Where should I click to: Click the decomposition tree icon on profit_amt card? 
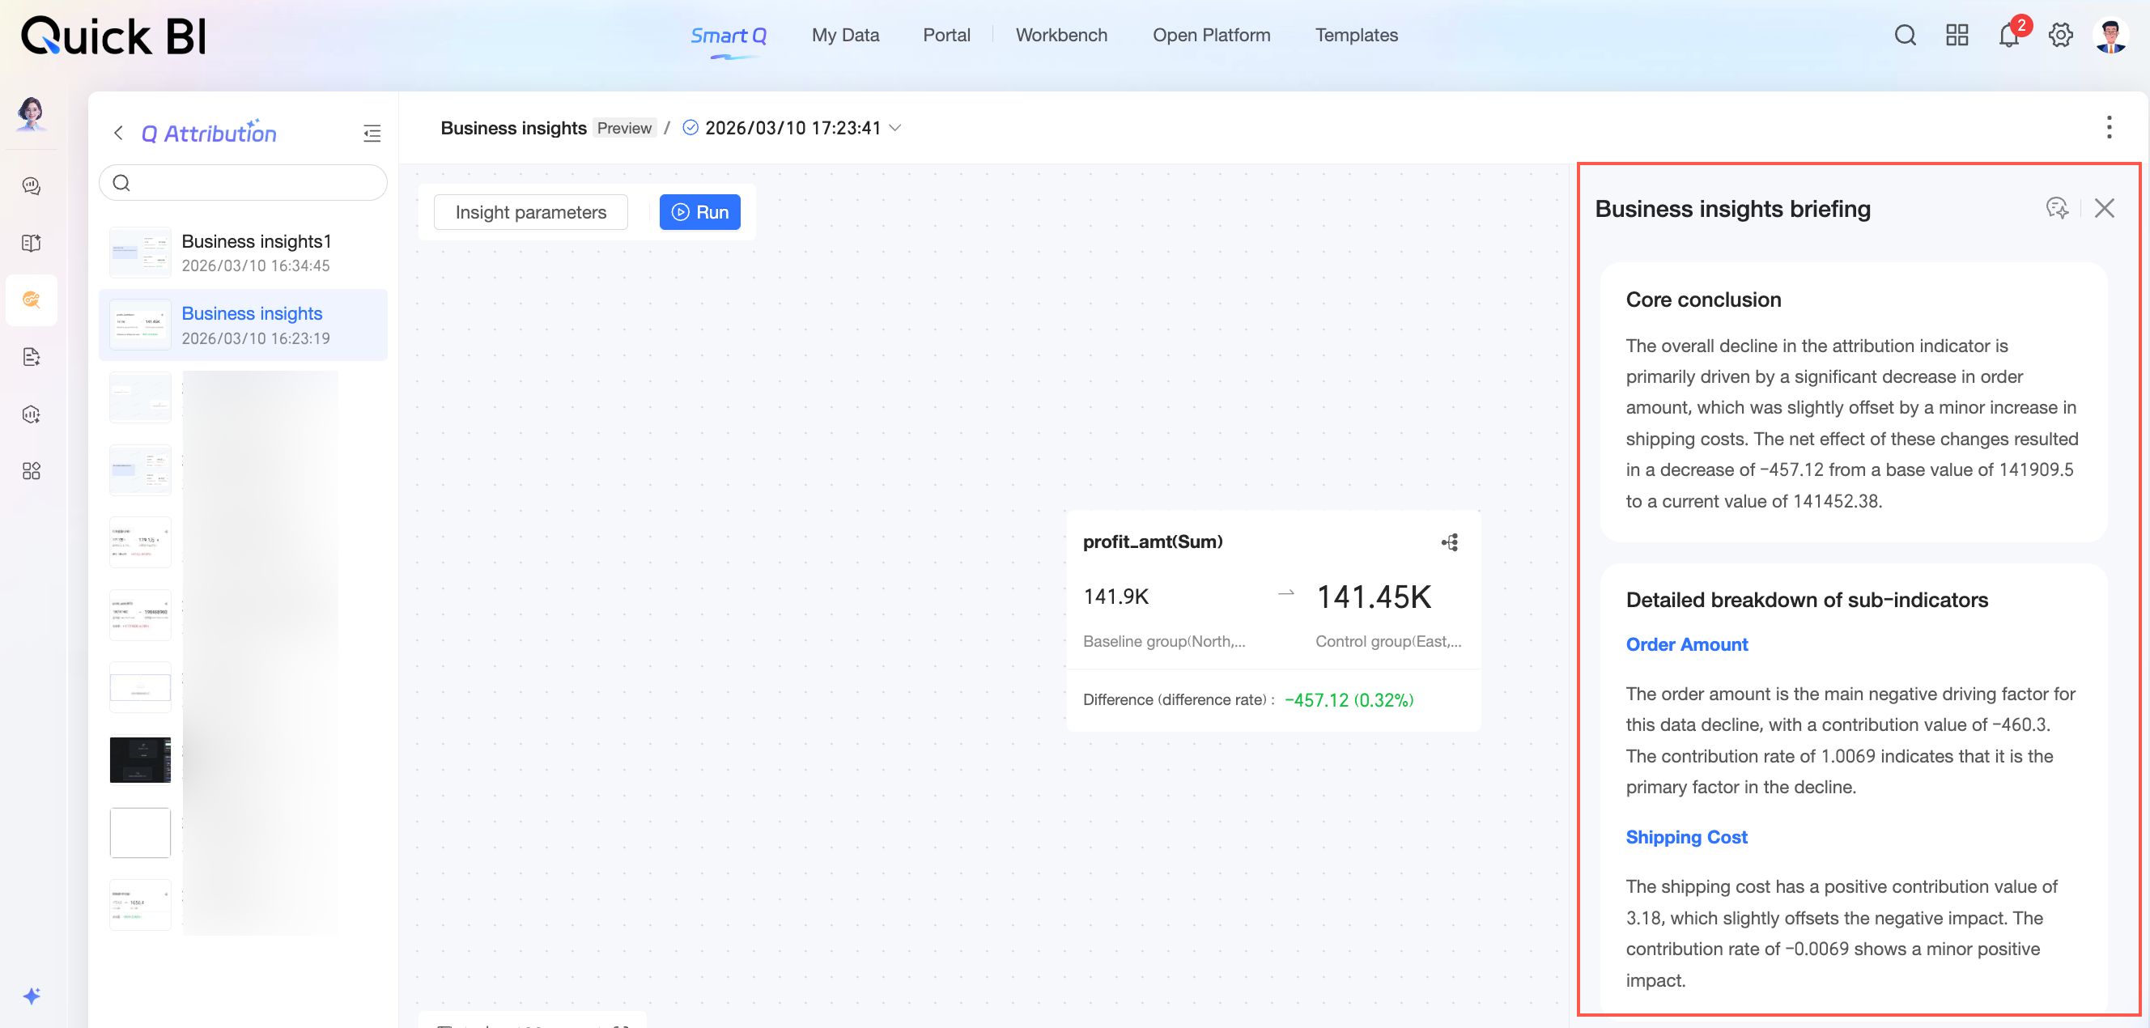[x=1450, y=542]
